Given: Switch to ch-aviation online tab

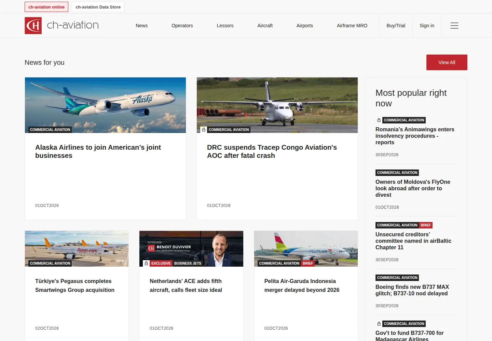Looking at the screenshot, I should (x=46, y=7).
